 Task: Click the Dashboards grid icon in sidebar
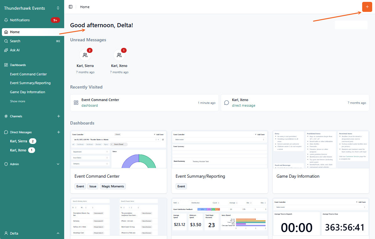click(x=6, y=65)
